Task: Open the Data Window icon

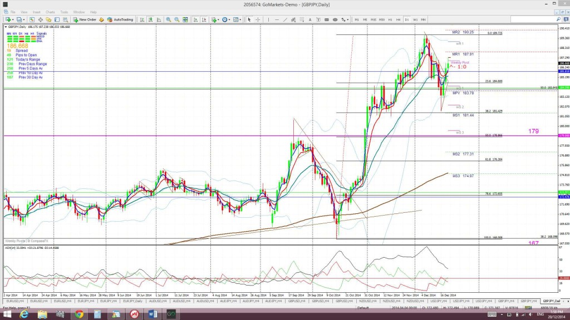Action: [40, 19]
